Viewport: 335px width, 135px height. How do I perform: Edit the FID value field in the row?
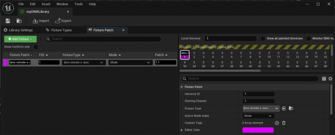coord(49,63)
